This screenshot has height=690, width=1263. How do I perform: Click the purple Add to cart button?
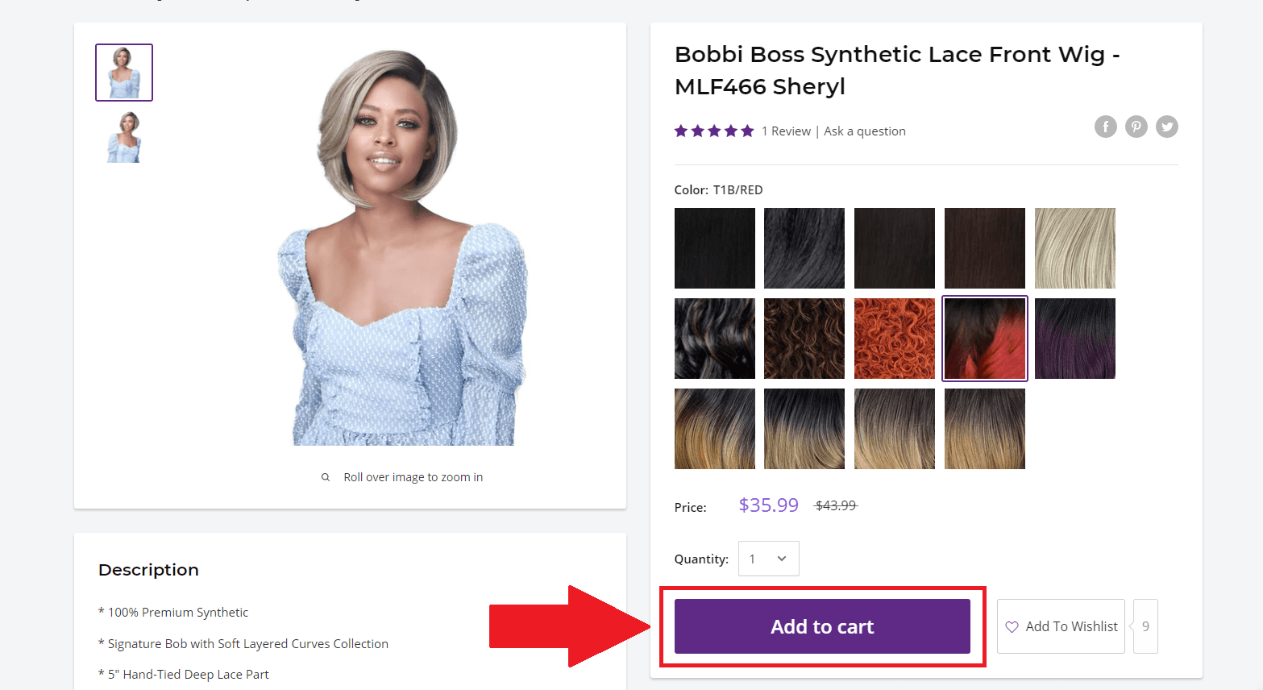pos(822,626)
